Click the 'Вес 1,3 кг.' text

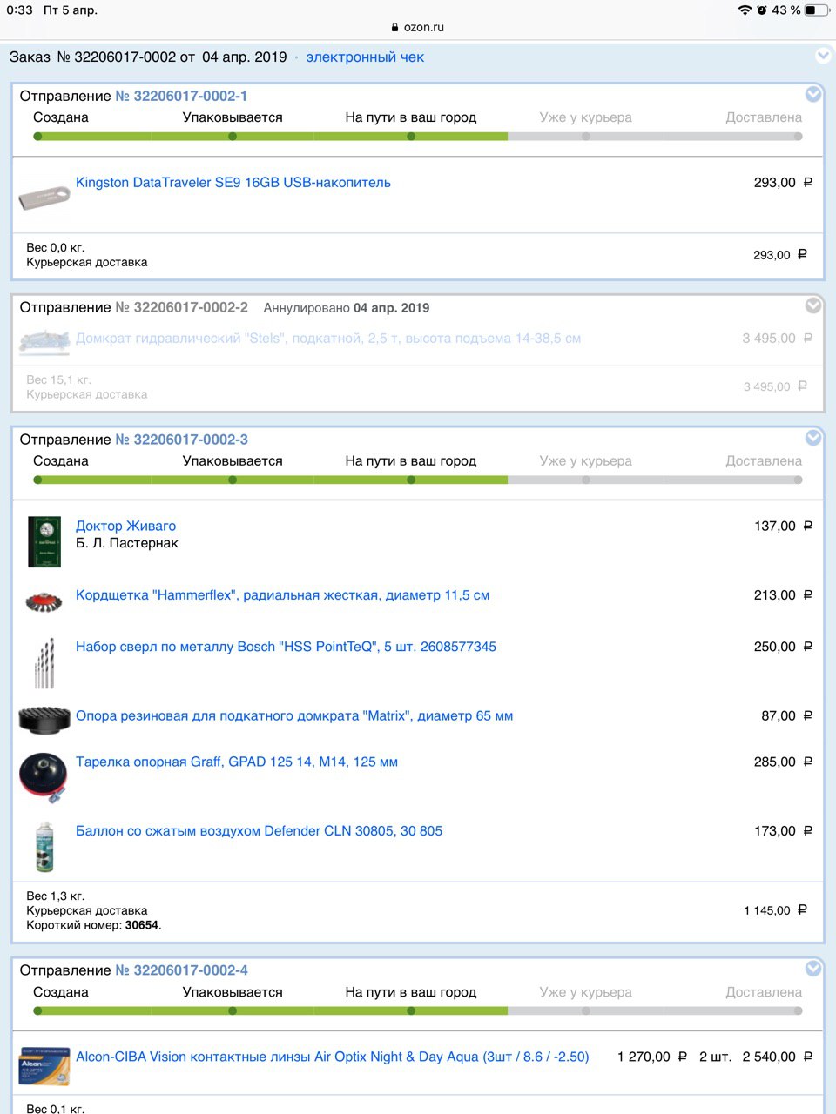coord(55,896)
